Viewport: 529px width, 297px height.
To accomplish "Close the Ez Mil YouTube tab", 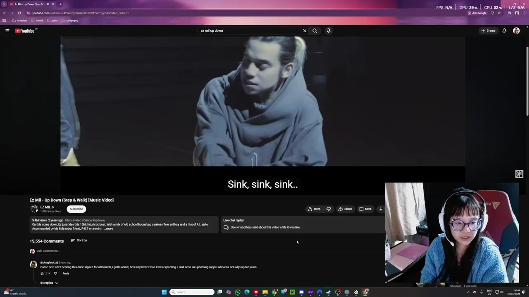I will coord(53,4).
